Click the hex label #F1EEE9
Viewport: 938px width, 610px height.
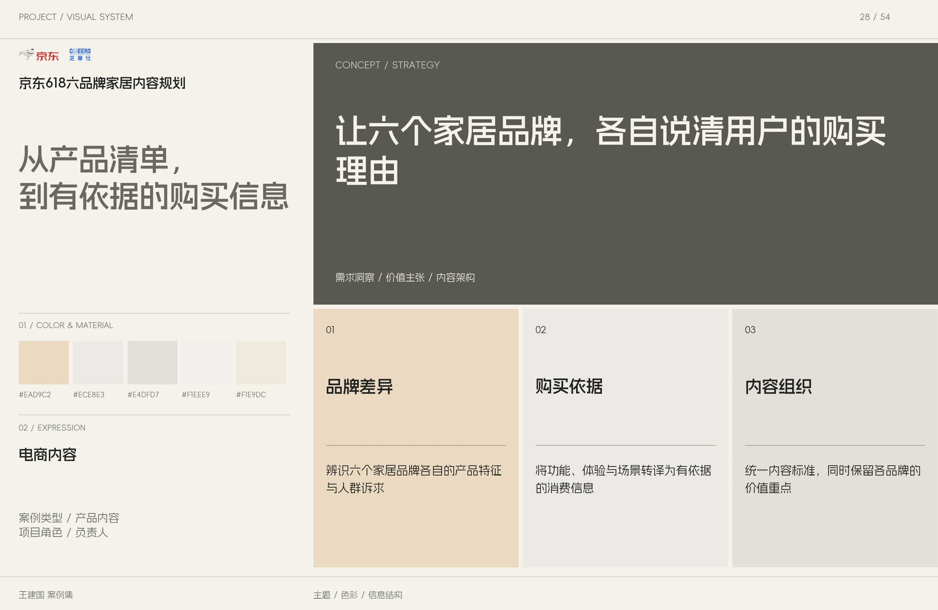tap(196, 395)
